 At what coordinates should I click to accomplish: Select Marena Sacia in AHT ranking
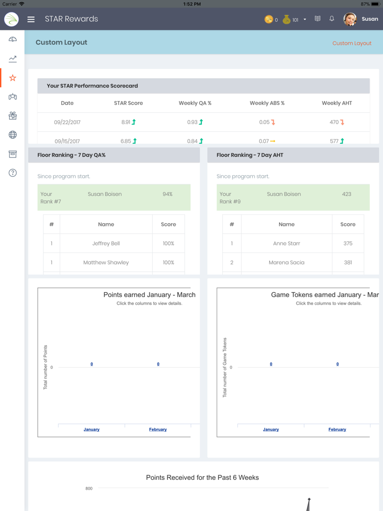pos(287,263)
